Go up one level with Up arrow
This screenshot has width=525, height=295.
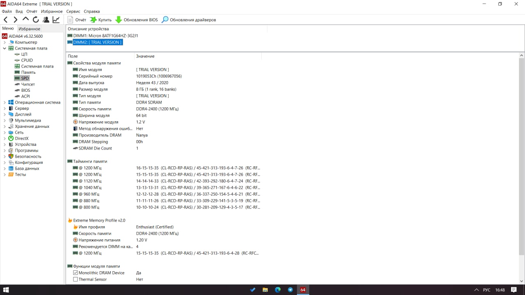[25, 19]
